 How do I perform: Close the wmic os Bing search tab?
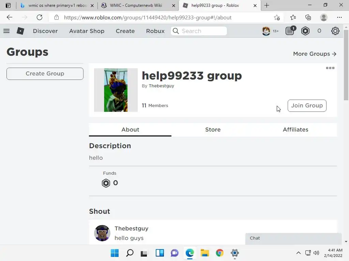(x=92, y=5)
